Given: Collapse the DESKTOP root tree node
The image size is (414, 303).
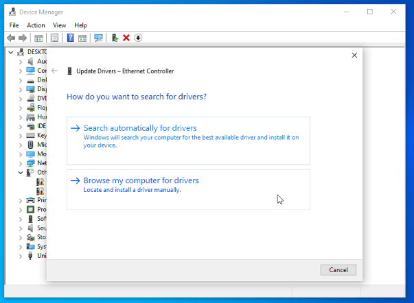Looking at the screenshot, I should 11,51.
